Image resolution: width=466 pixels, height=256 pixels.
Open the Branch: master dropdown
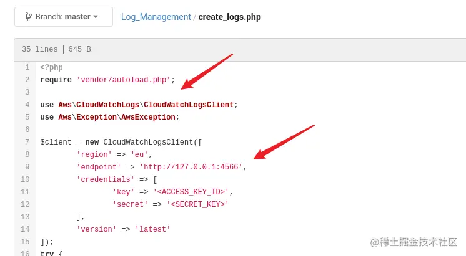tap(64, 17)
